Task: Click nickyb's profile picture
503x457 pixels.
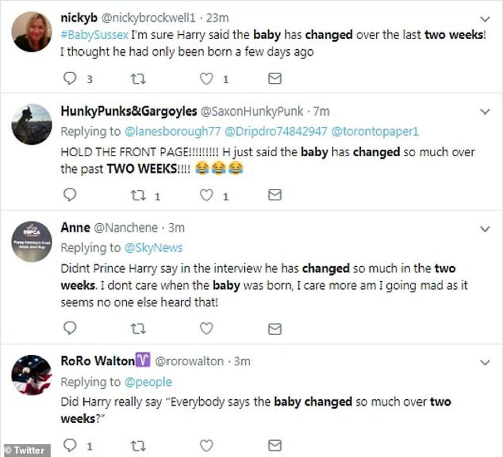Action: 31,32
